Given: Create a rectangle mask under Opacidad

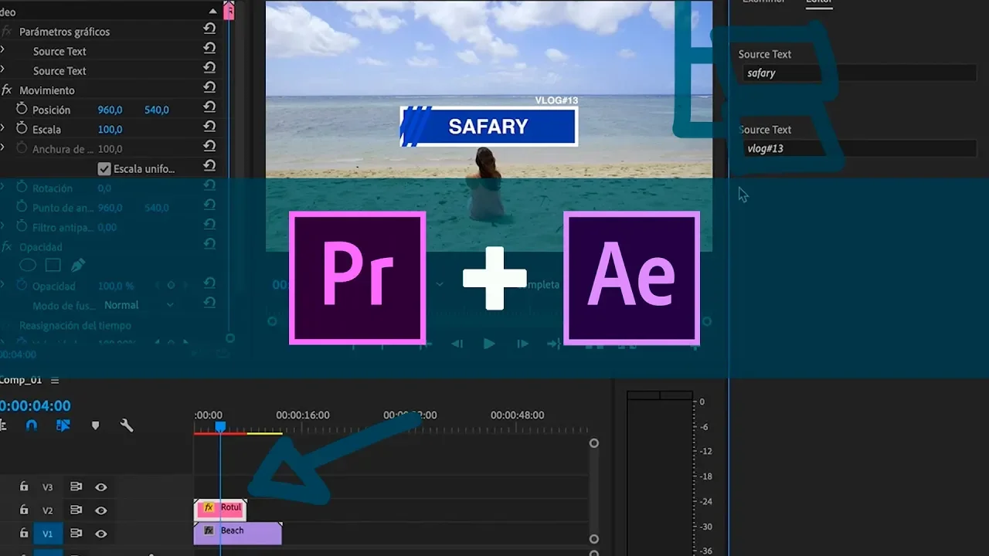Looking at the screenshot, I should 53,266.
